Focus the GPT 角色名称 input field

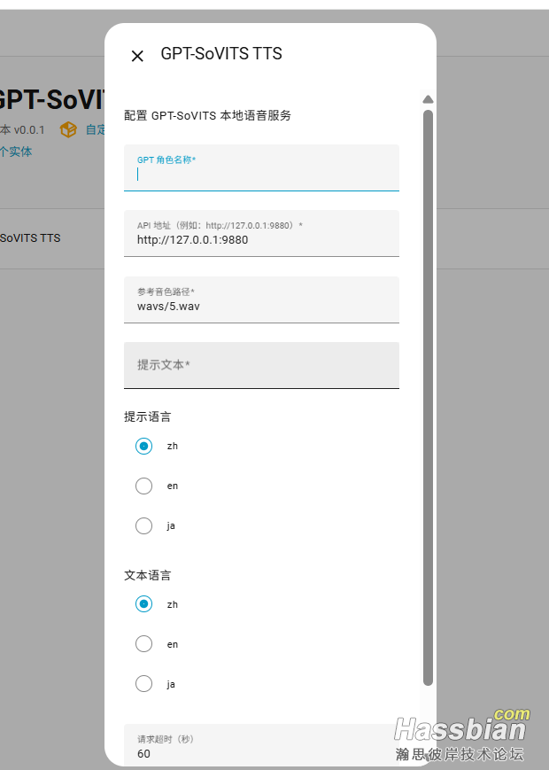pyautogui.click(x=261, y=174)
